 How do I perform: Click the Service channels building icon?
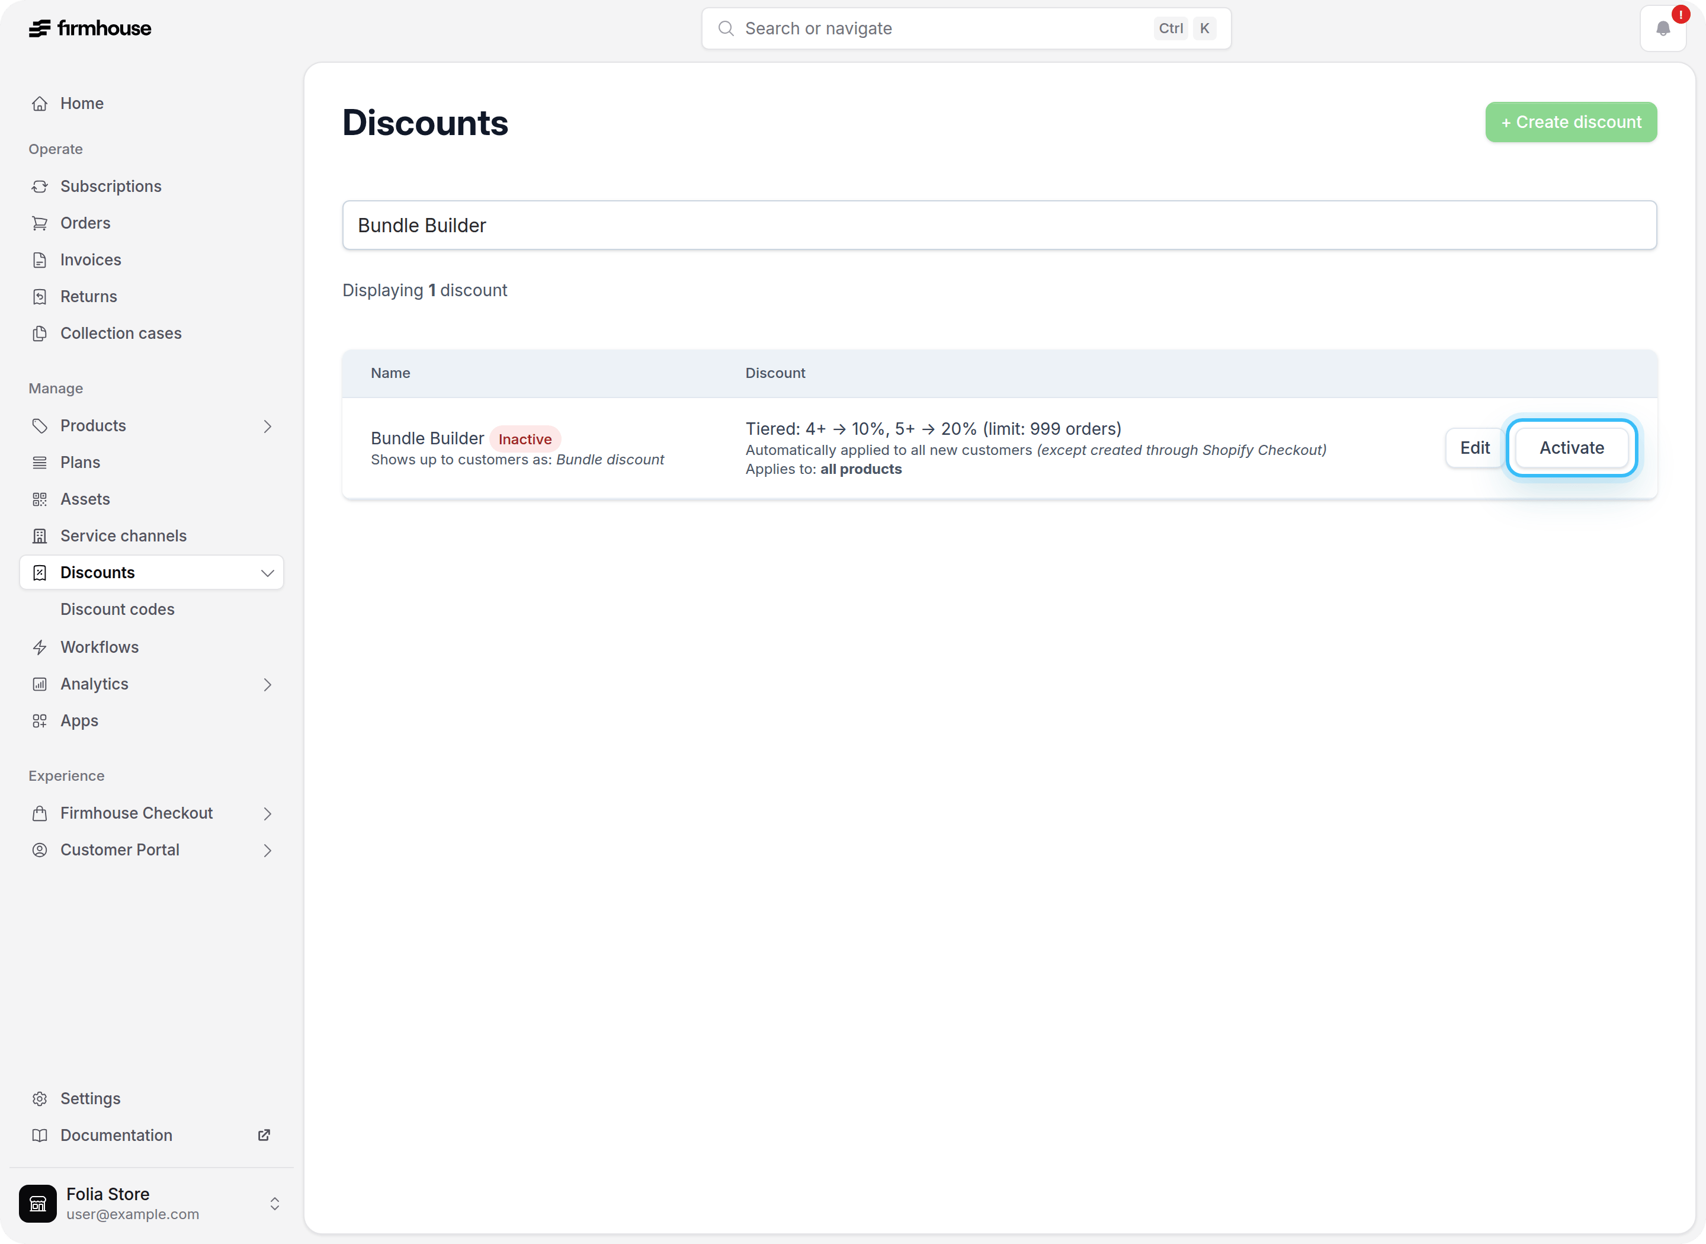tap(40, 536)
